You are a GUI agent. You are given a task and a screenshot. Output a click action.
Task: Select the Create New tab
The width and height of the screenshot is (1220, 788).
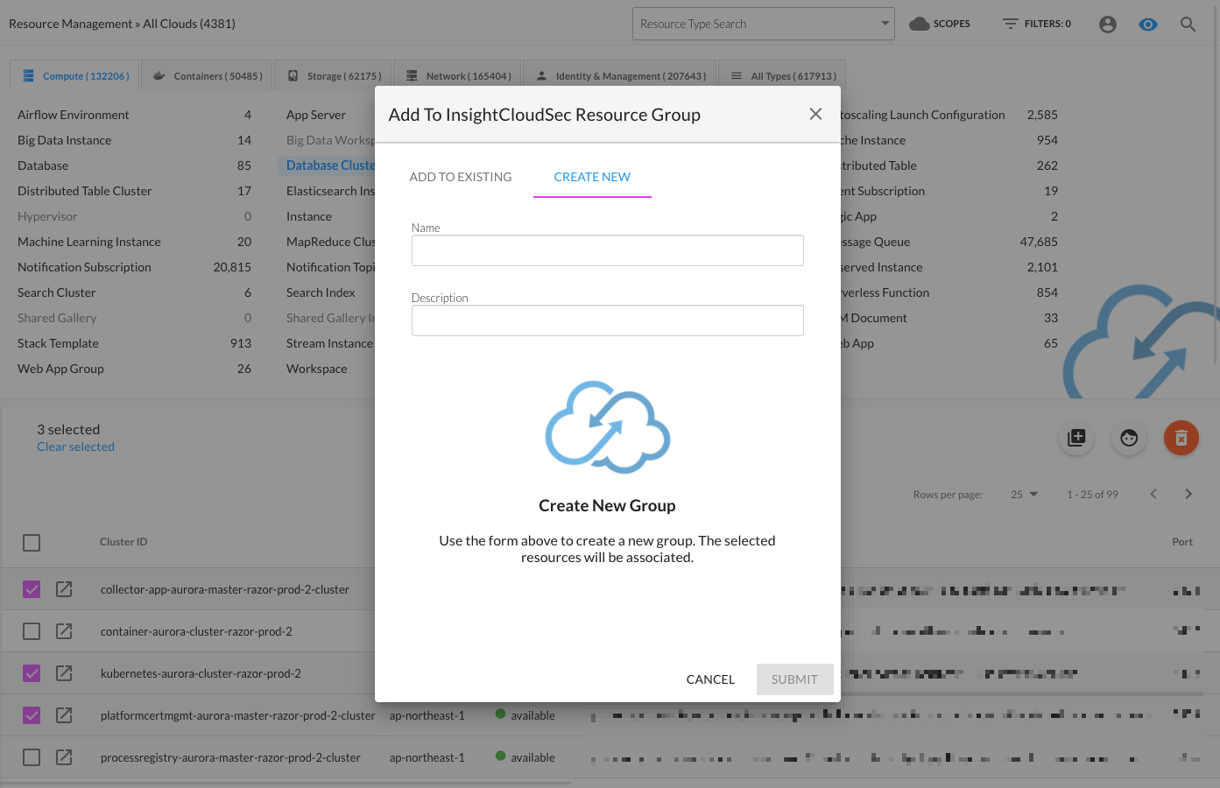tap(592, 177)
